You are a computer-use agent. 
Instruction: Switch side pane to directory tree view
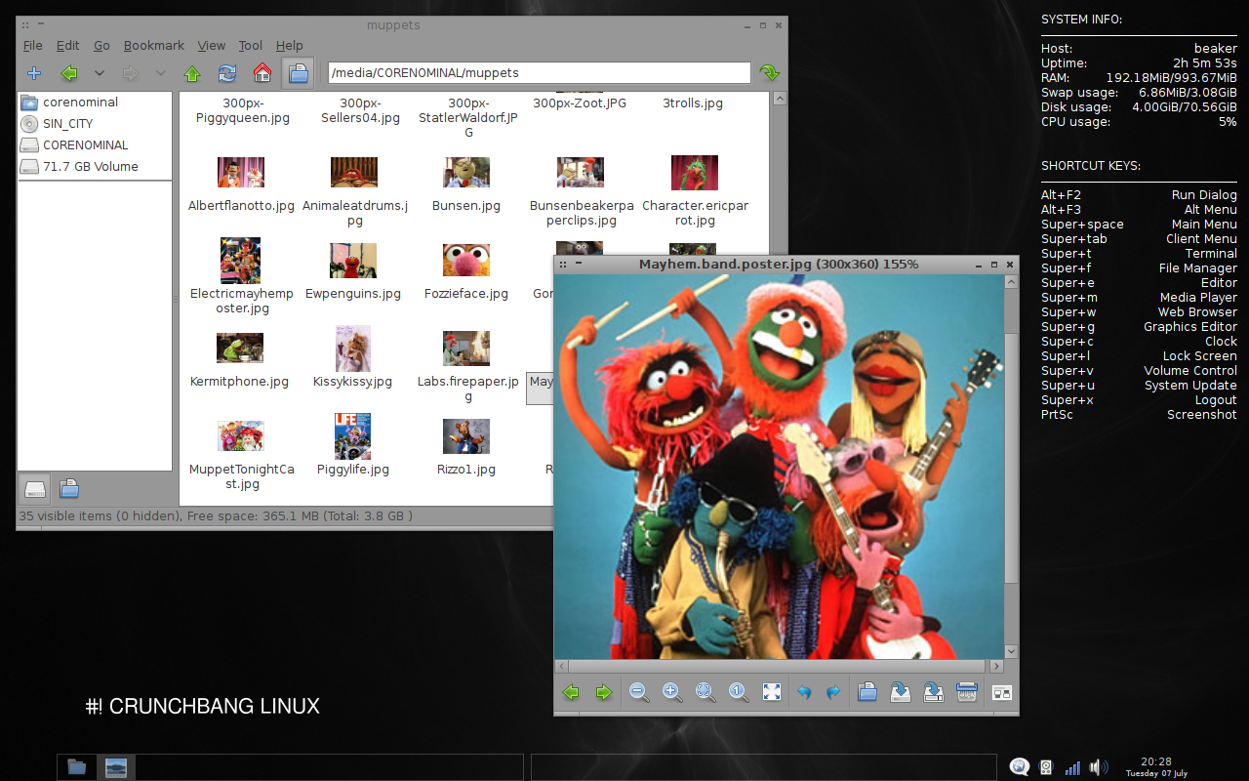(69, 488)
